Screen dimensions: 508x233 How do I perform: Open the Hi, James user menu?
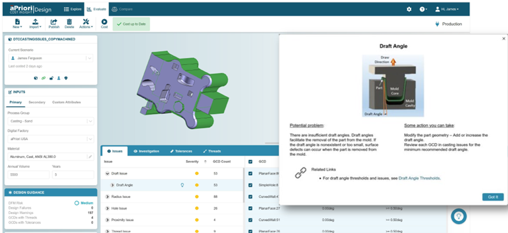click(447, 10)
